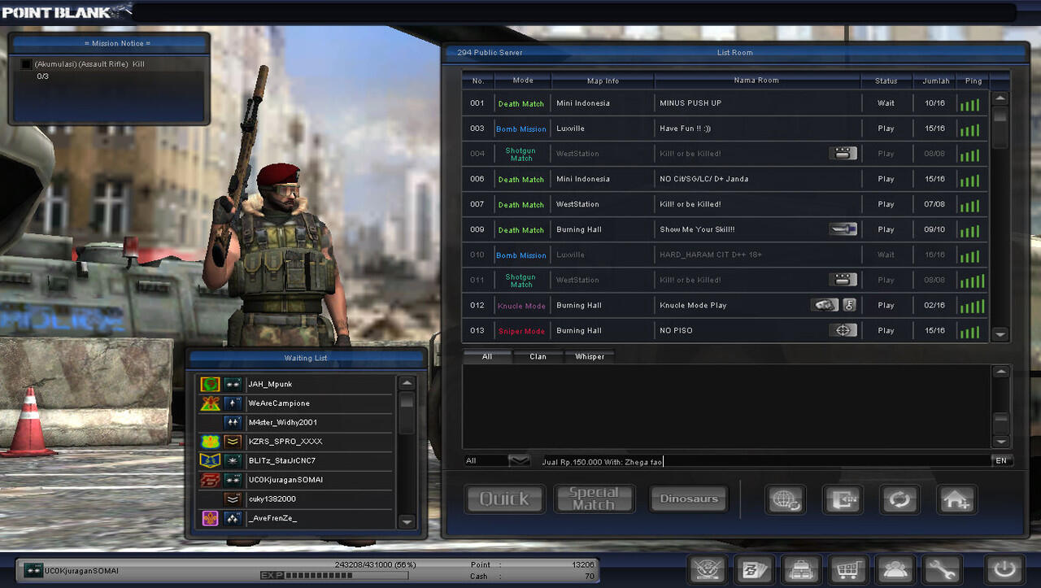Click the rank icon beside UC0KjuraganSOMAI in status bar
Image resolution: width=1041 pixels, height=588 pixels.
pyautogui.click(x=33, y=570)
